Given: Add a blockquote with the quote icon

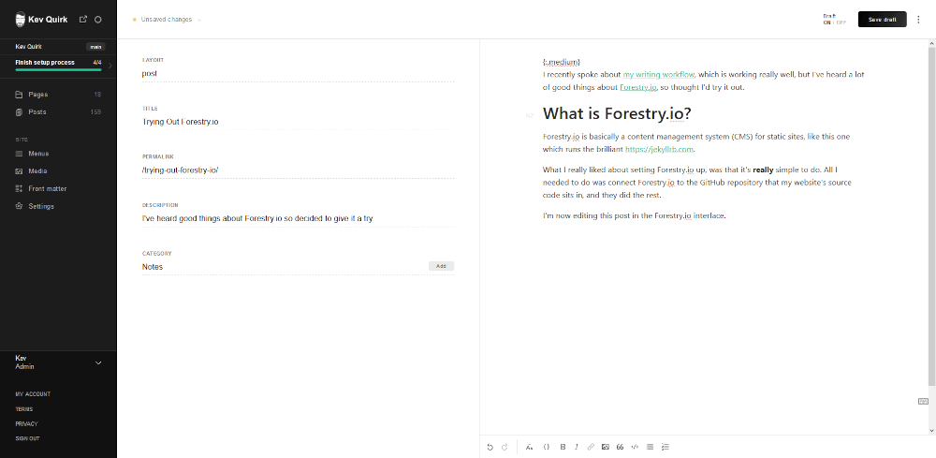Looking at the screenshot, I should click(620, 447).
